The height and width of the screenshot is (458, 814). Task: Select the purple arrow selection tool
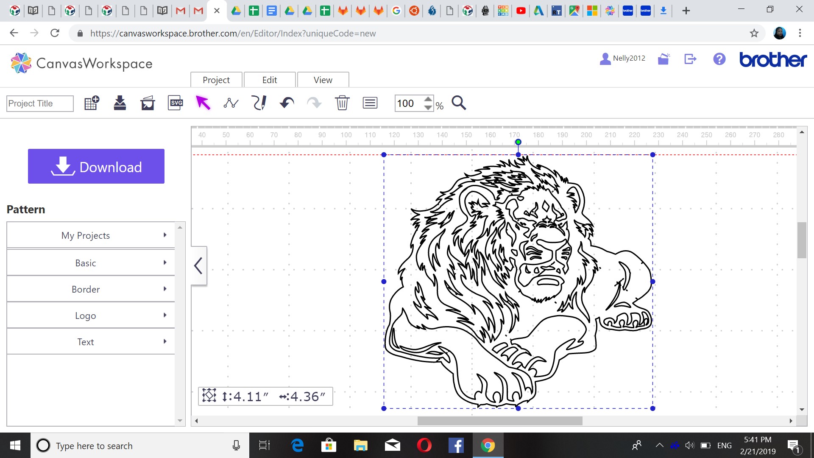point(203,103)
